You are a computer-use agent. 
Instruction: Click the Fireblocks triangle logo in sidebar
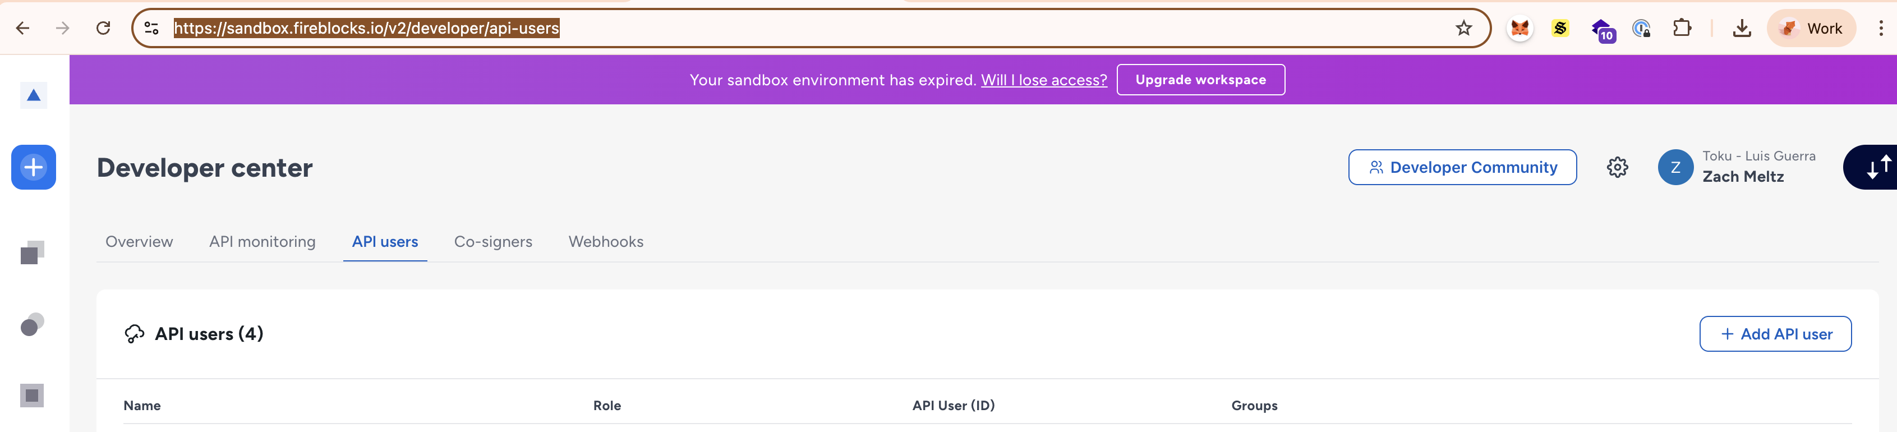coord(33,95)
